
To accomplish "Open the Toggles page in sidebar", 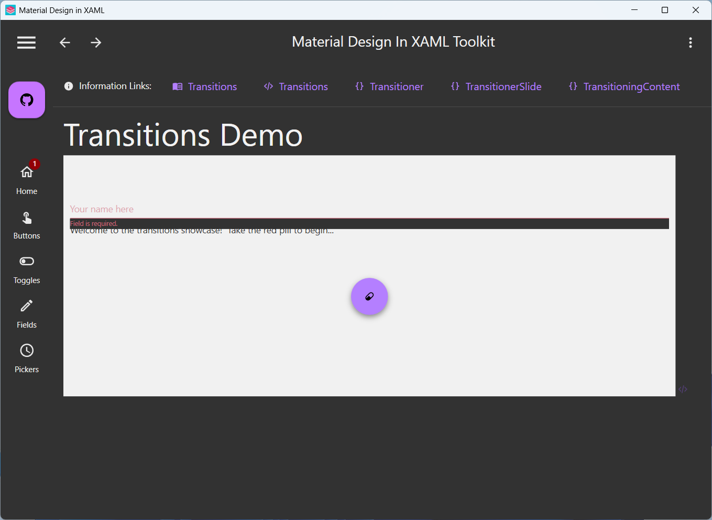I will tap(27, 270).
